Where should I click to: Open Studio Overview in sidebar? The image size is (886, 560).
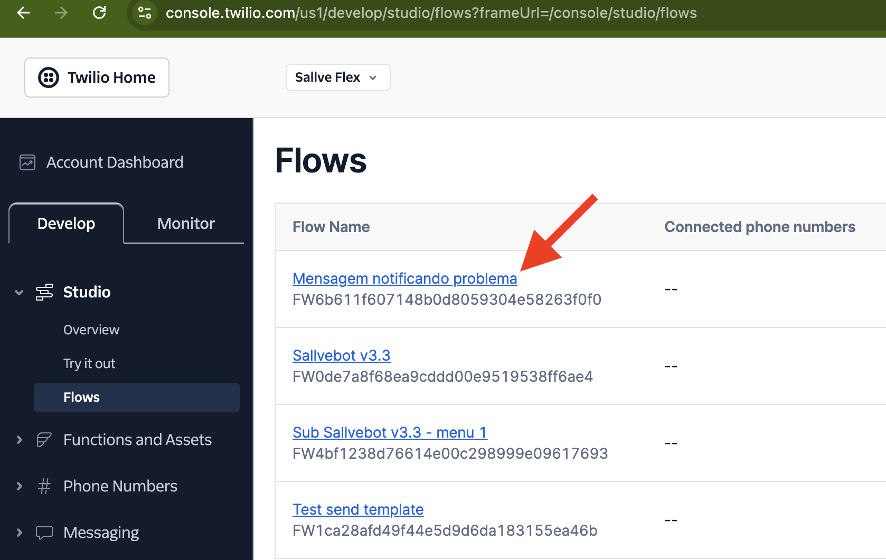pos(91,330)
